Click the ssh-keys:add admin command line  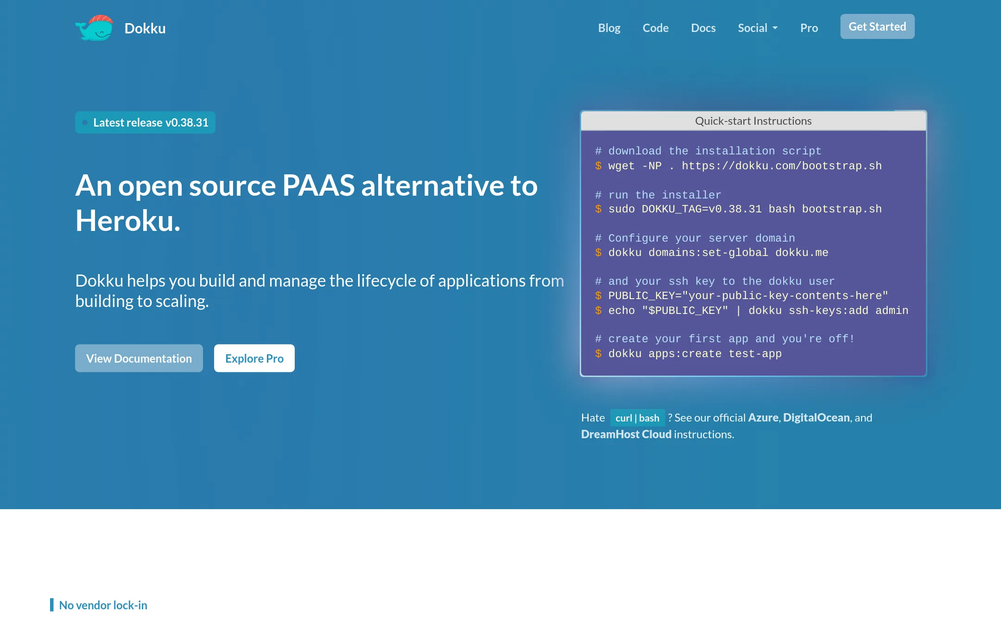(x=752, y=311)
